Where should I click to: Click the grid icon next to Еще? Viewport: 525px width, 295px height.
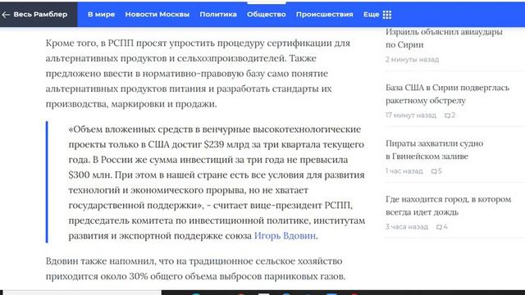[x=387, y=15]
